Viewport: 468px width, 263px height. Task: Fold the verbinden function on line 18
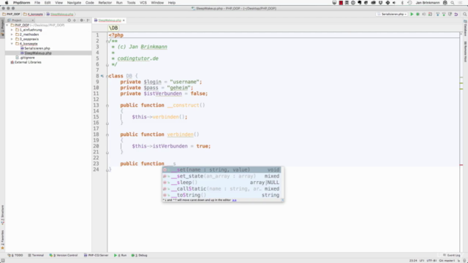click(x=107, y=134)
